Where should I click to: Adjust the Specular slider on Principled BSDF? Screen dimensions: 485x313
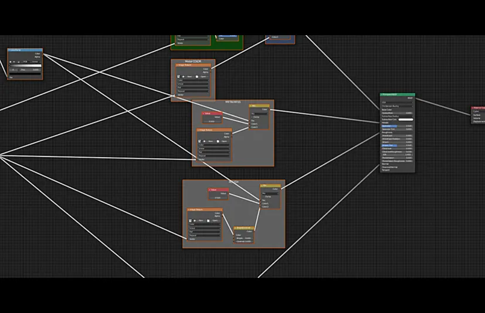click(397, 126)
